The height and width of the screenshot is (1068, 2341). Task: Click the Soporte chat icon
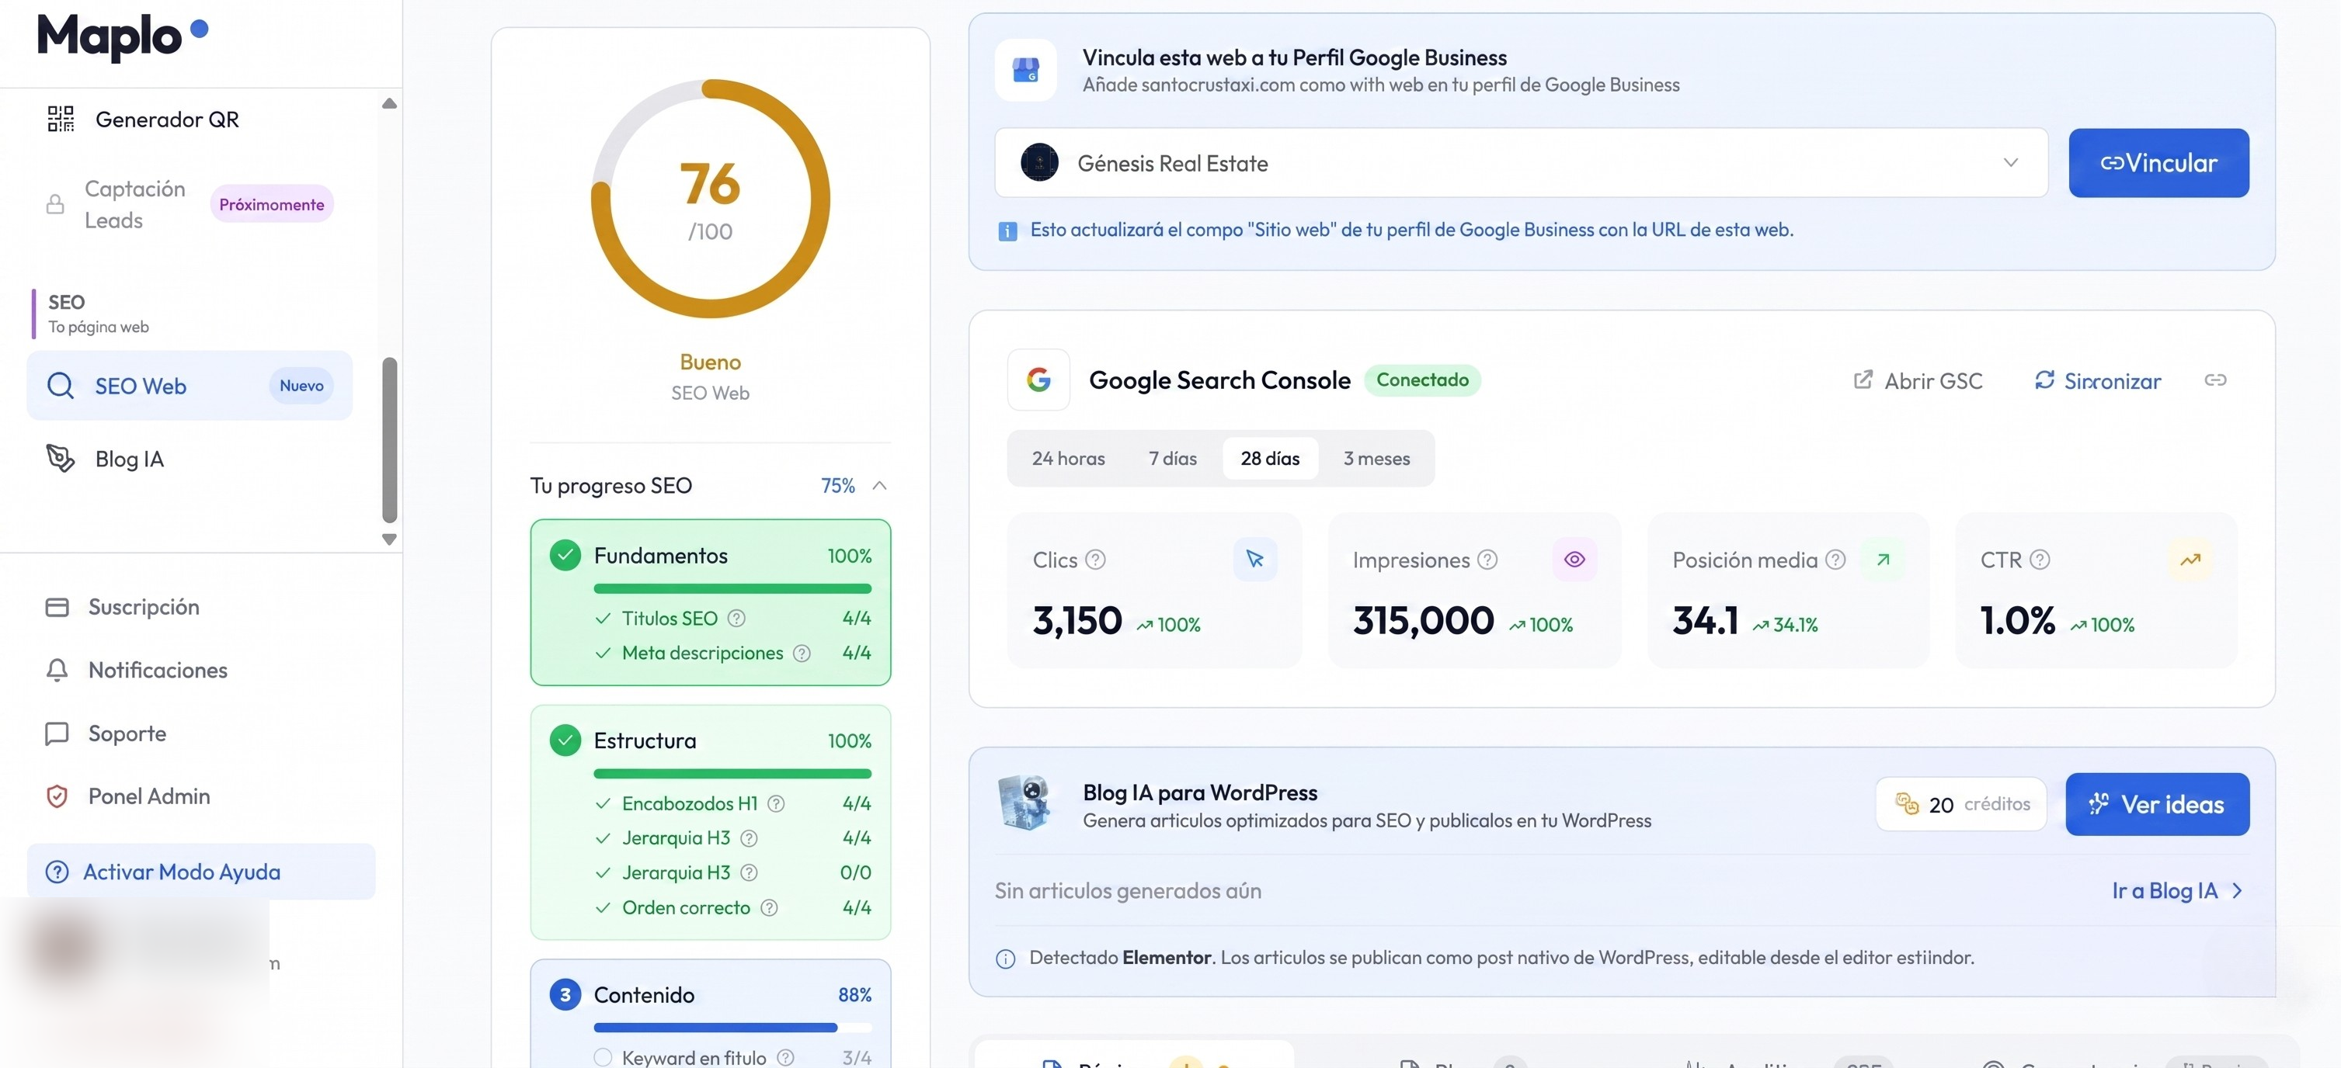tap(57, 733)
